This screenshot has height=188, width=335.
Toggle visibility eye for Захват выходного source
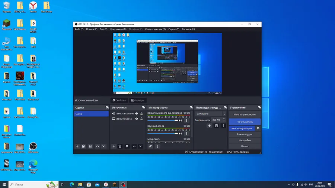[137, 114]
